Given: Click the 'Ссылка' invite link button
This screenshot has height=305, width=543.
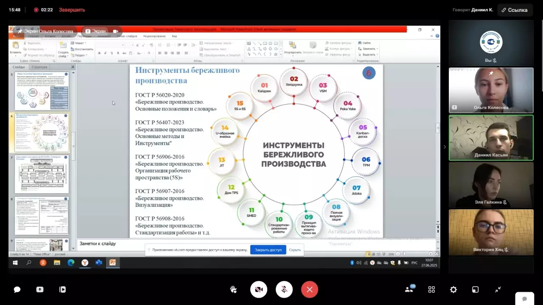Looking at the screenshot, I should coord(515,10).
